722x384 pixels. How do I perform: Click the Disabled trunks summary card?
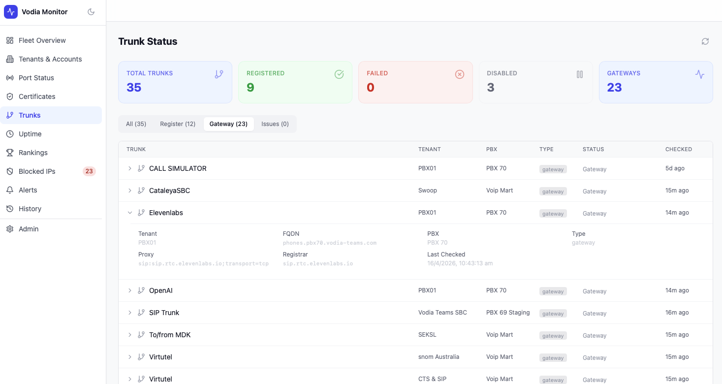click(535, 82)
